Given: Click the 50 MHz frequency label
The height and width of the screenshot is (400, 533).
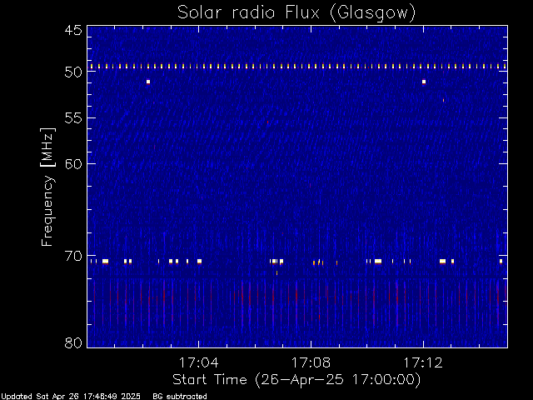Looking at the screenshot, I should (x=73, y=72).
